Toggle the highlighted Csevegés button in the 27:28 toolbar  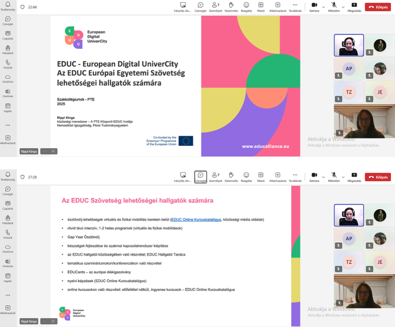coord(201,177)
